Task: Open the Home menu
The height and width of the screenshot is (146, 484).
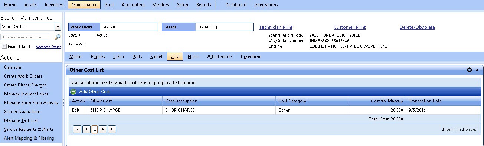Action: pos(10,5)
